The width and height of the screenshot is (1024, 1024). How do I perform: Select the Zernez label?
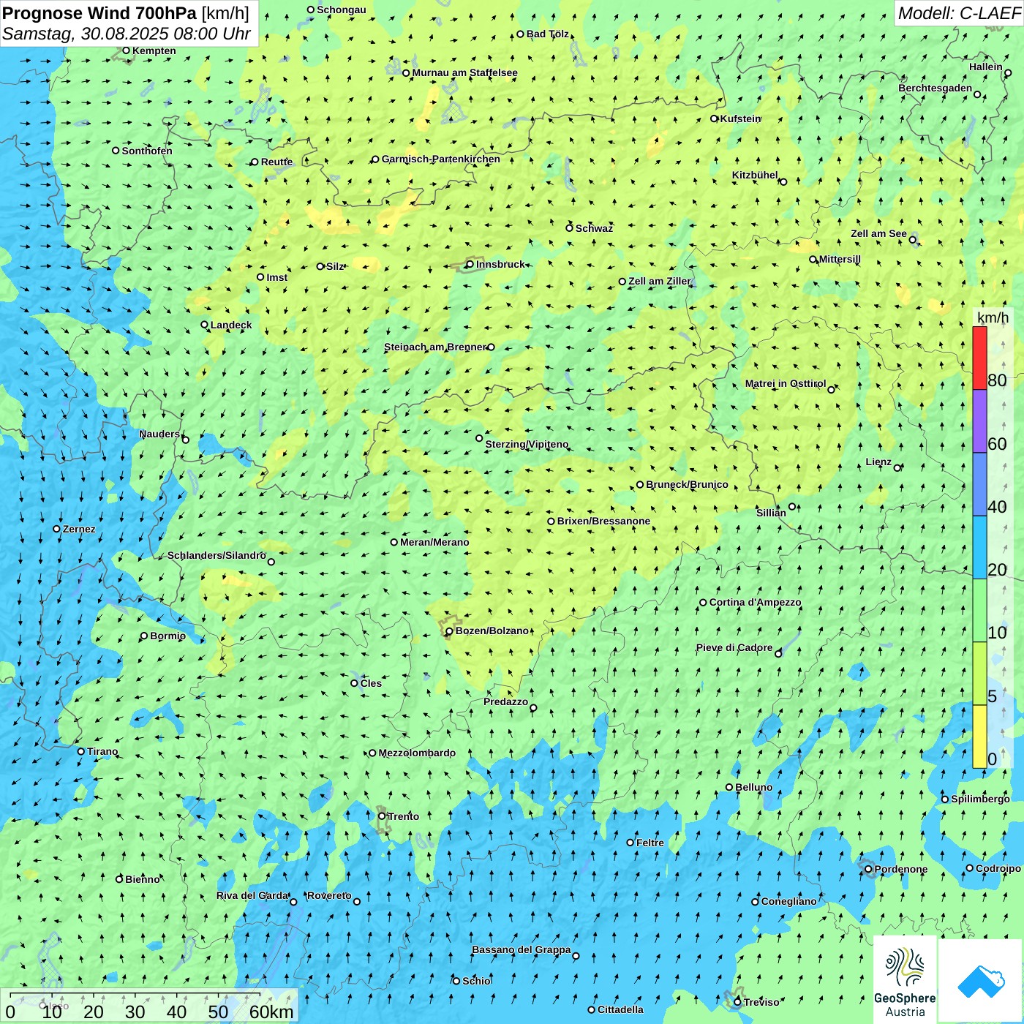coord(79,529)
